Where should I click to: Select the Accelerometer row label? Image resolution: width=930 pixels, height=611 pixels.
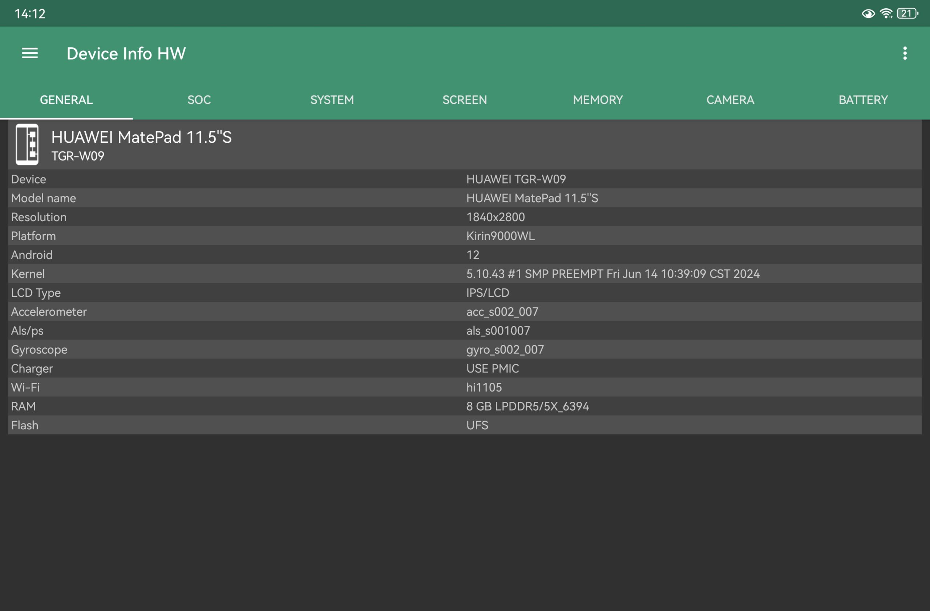tap(49, 312)
